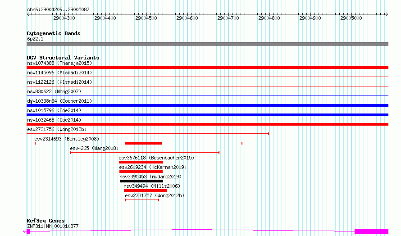
Task: Click the black bar under nsv3395453
Action: click(141, 181)
